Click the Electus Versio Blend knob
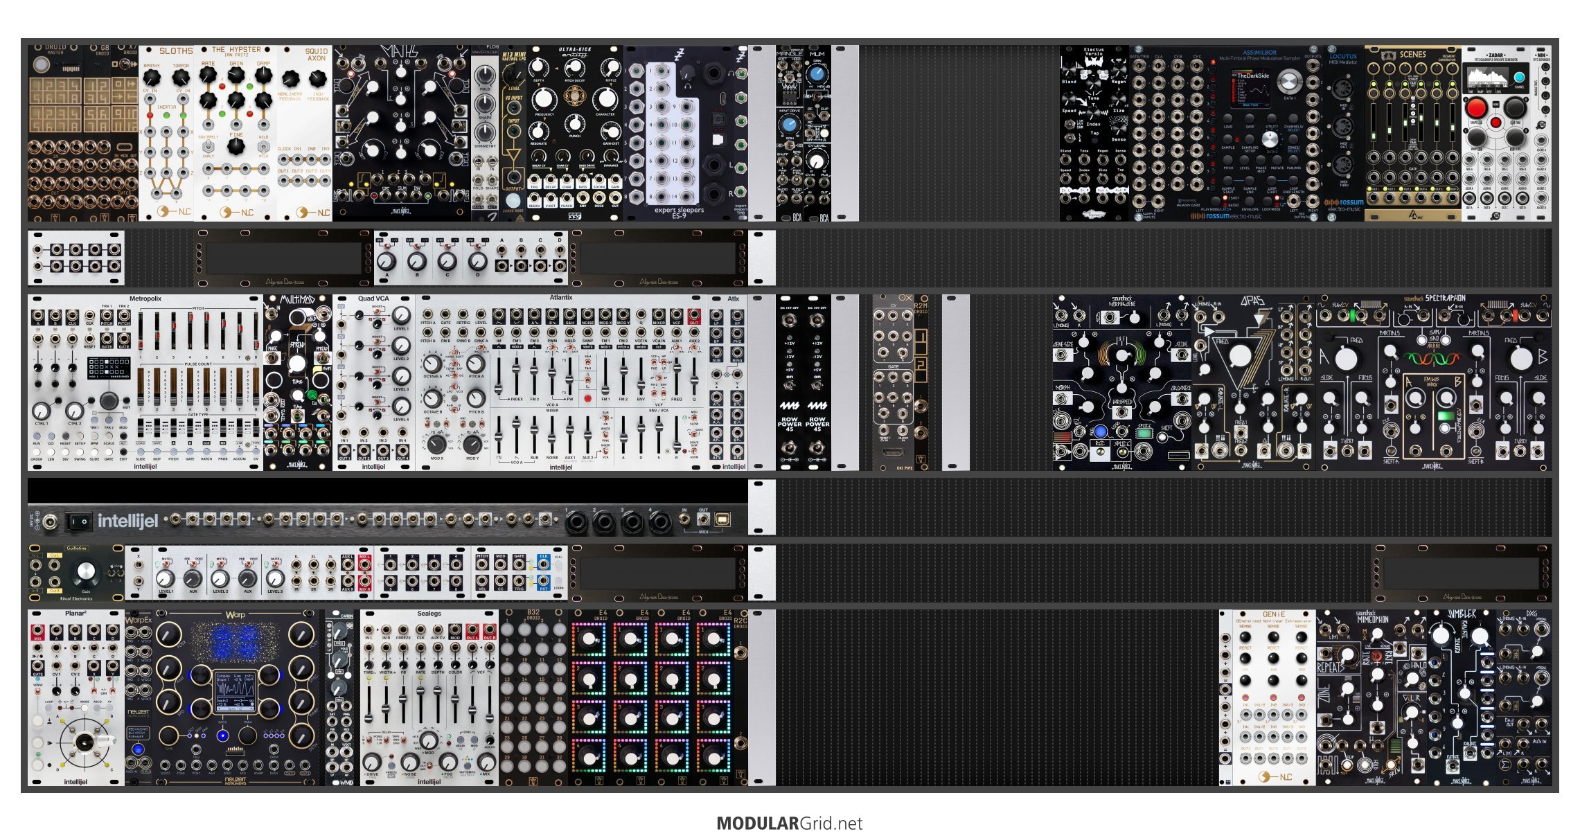This screenshot has width=1580, height=838. pyautogui.click(x=1068, y=70)
